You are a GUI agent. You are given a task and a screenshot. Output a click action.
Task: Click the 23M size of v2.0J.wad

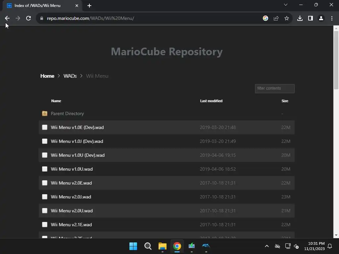pyautogui.click(x=286, y=197)
